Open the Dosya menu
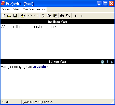The height and width of the screenshot is (105, 115). click(6, 9)
